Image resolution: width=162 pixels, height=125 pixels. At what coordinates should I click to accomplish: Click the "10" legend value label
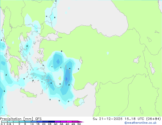(x=32, y=124)
